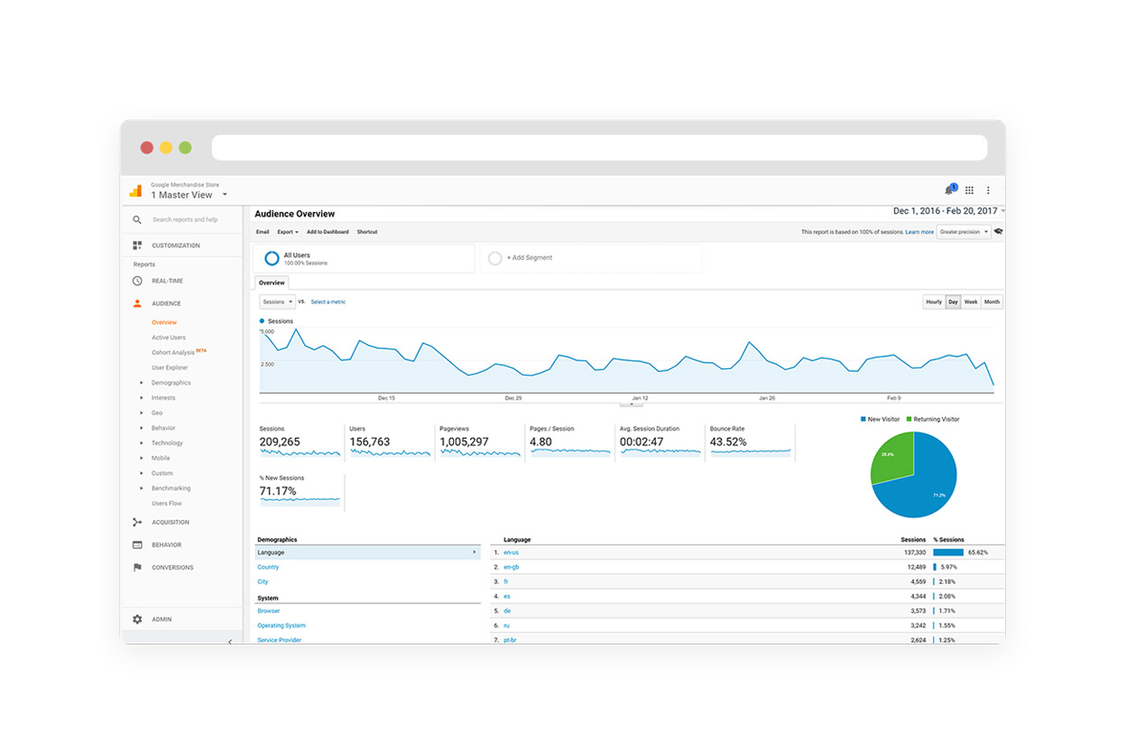Image resolution: width=1126 pixels, height=751 pixels.
Task: Click the Audience person icon
Action: pos(137,303)
